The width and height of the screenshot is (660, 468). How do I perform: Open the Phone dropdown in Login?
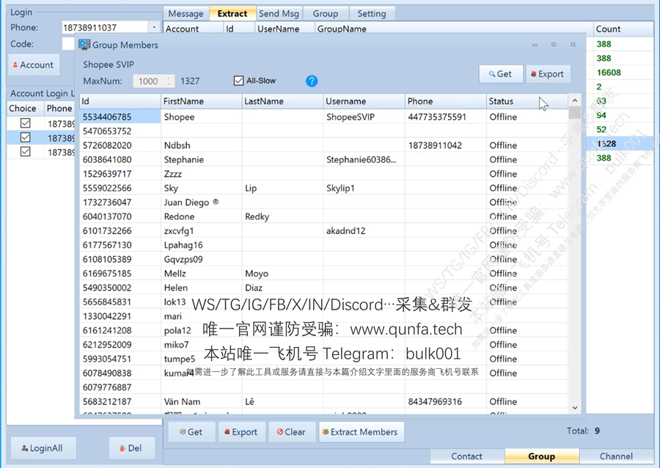pos(154,27)
